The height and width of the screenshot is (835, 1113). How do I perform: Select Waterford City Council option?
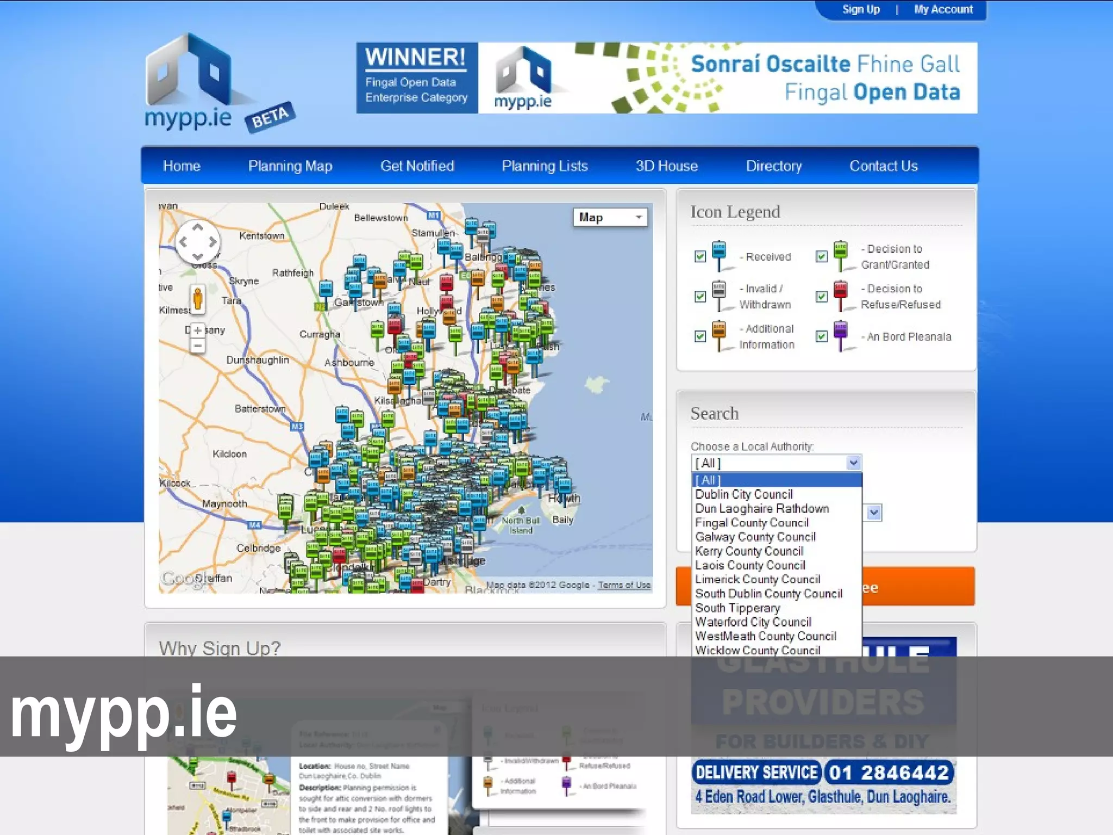click(777, 622)
